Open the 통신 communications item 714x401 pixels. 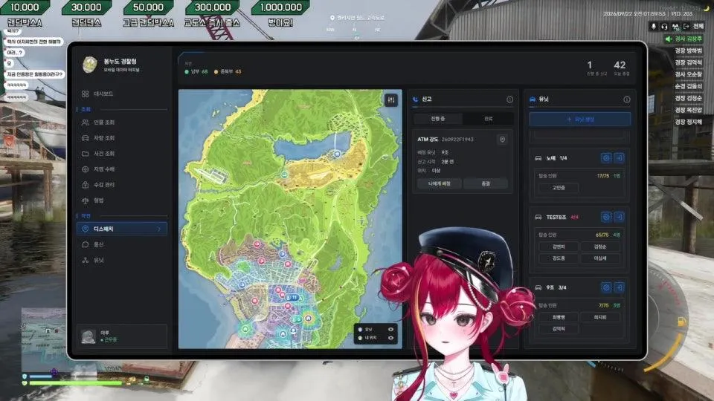[x=122, y=244]
